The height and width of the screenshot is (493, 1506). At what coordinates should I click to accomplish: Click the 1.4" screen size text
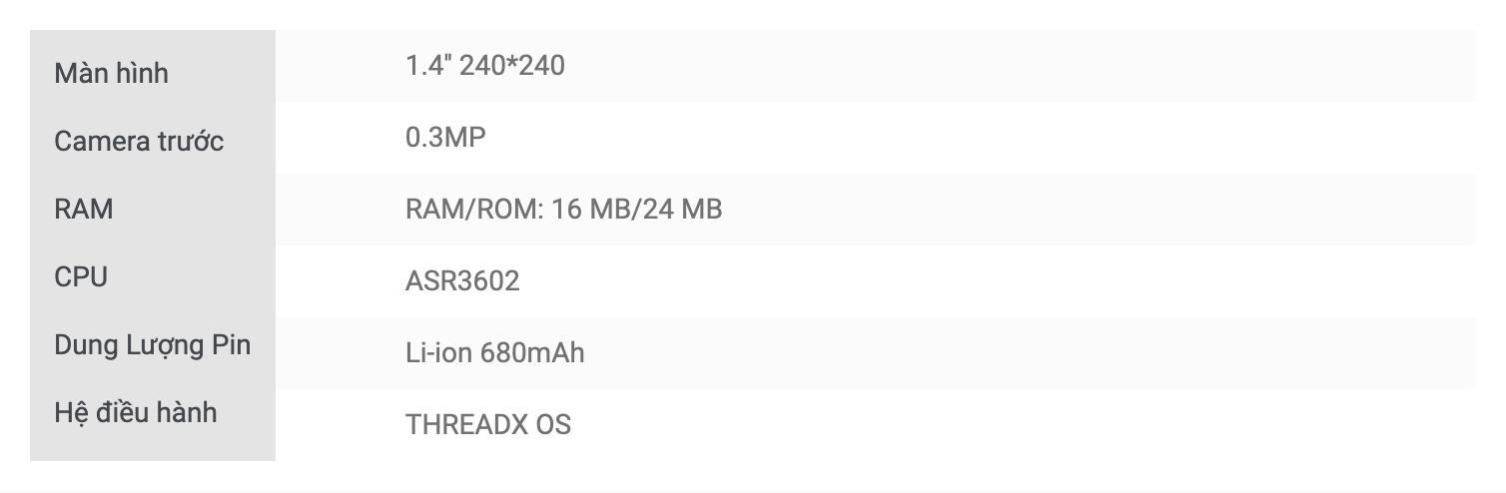coord(429,66)
